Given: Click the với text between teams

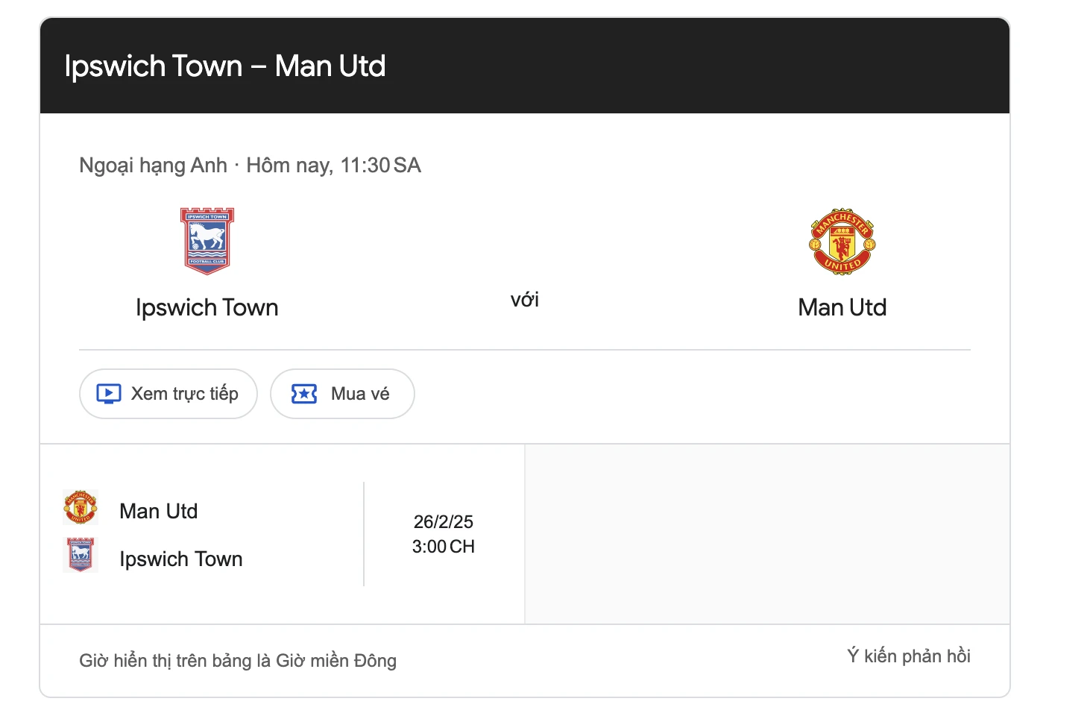Looking at the screenshot, I should point(524,300).
